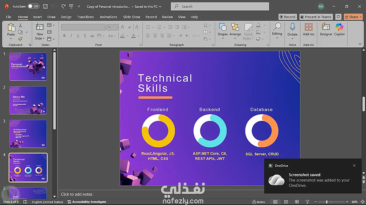The height and width of the screenshot is (205, 366).
Task: Toggle Italic formatting
Action: point(71,36)
